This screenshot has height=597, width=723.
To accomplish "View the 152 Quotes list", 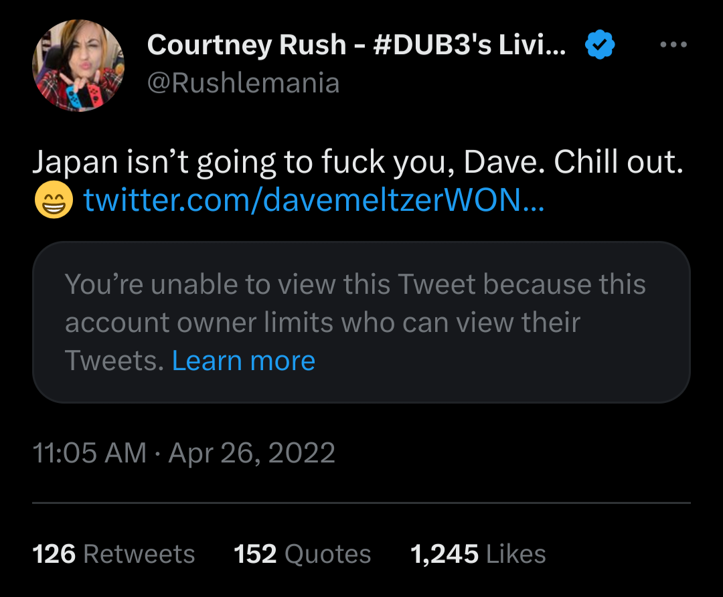I will pos(303,554).
